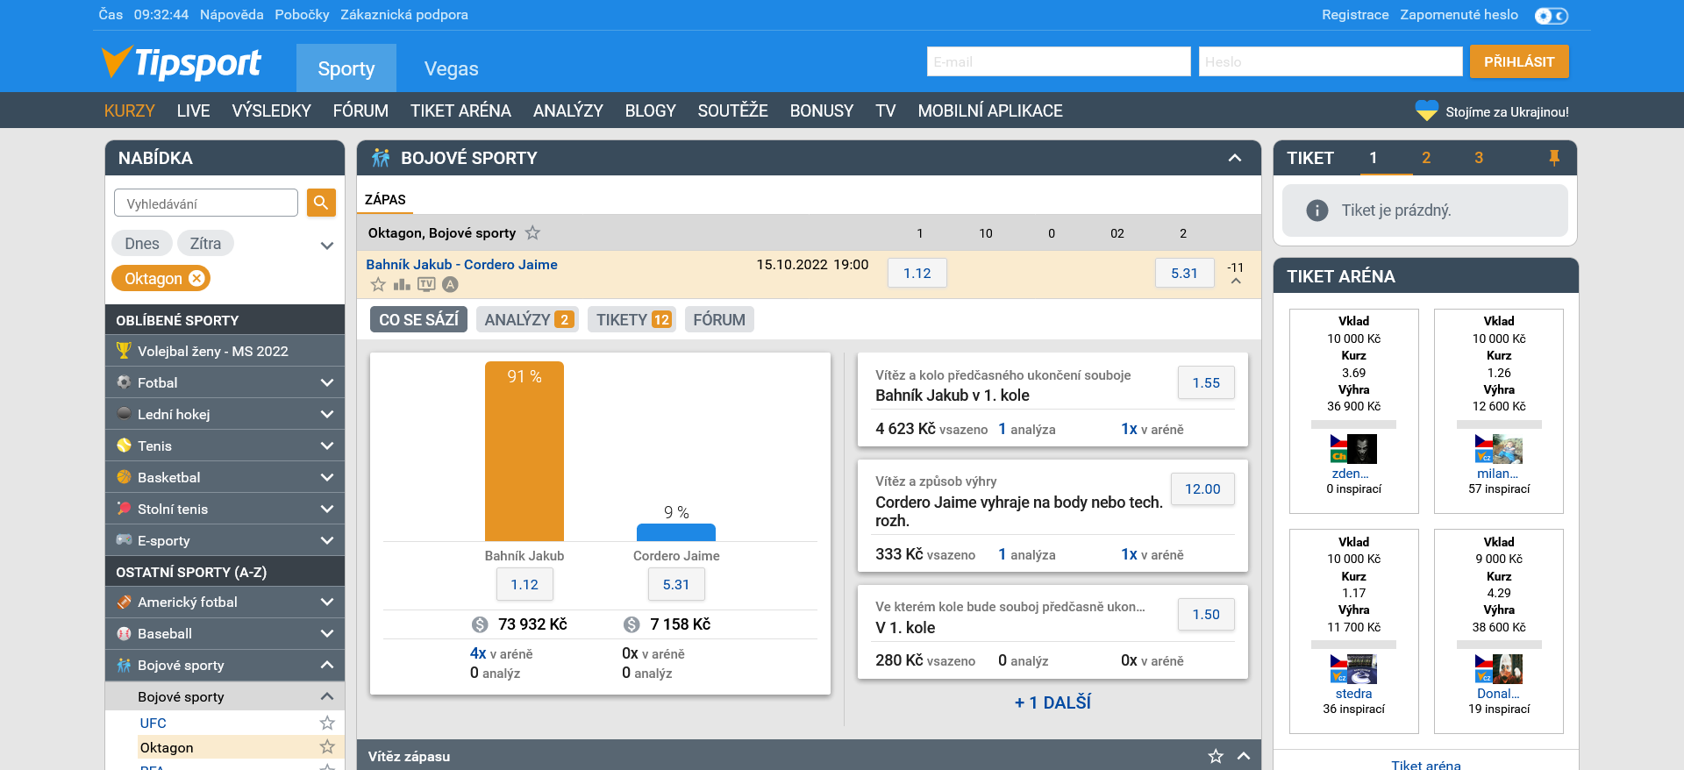Image resolution: width=1684 pixels, height=770 pixels.
Task: Favorite the Bahník Jakub match star
Action: pos(378,284)
